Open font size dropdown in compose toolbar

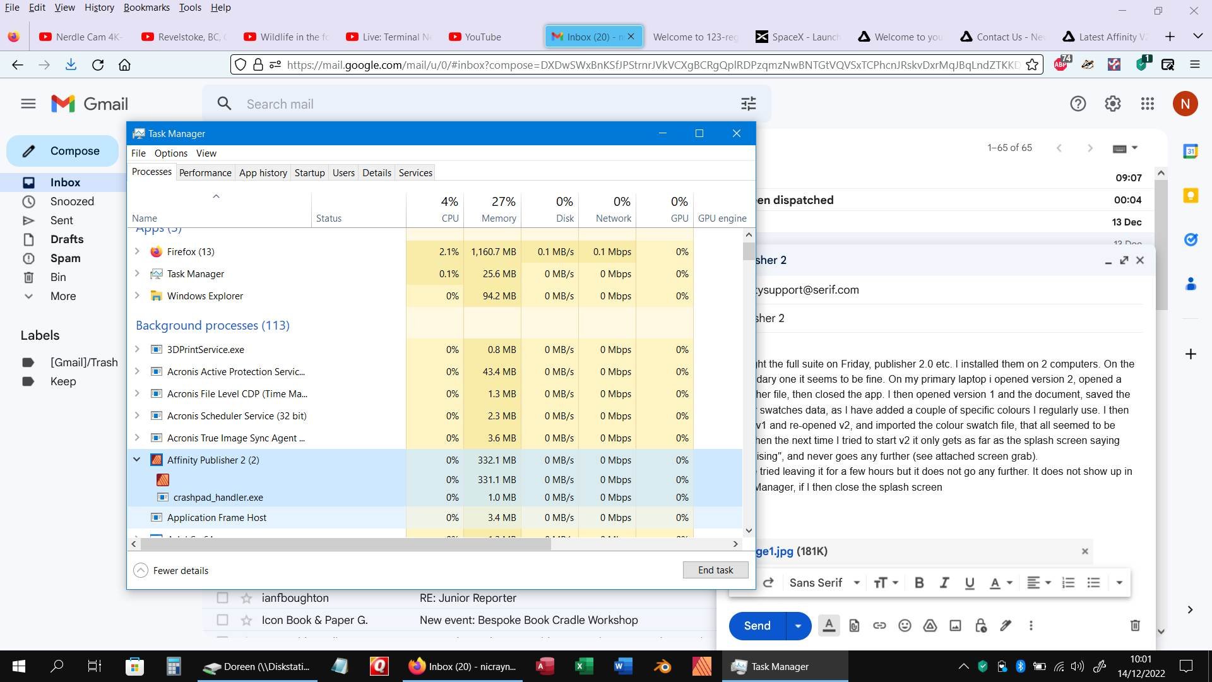(886, 583)
